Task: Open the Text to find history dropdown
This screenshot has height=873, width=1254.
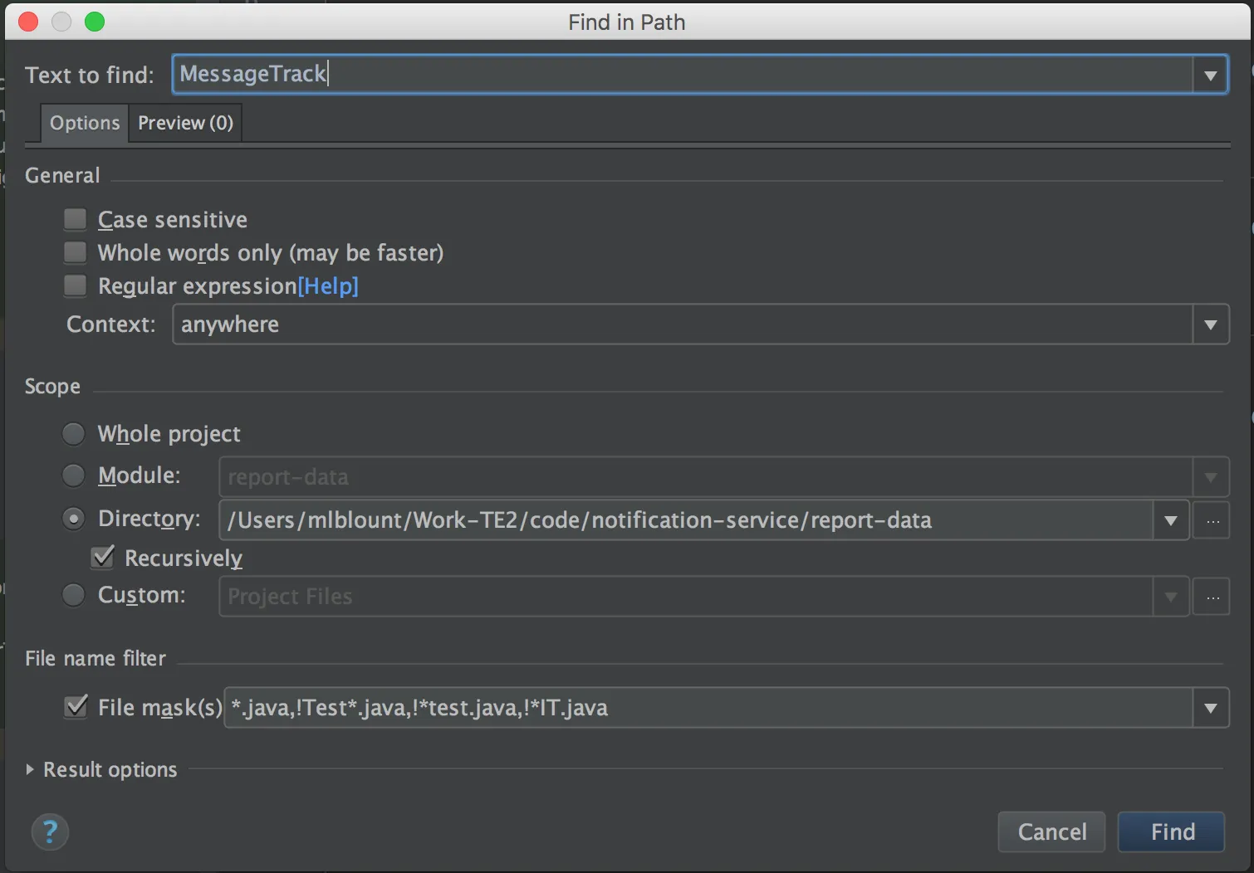Action: click(x=1210, y=76)
